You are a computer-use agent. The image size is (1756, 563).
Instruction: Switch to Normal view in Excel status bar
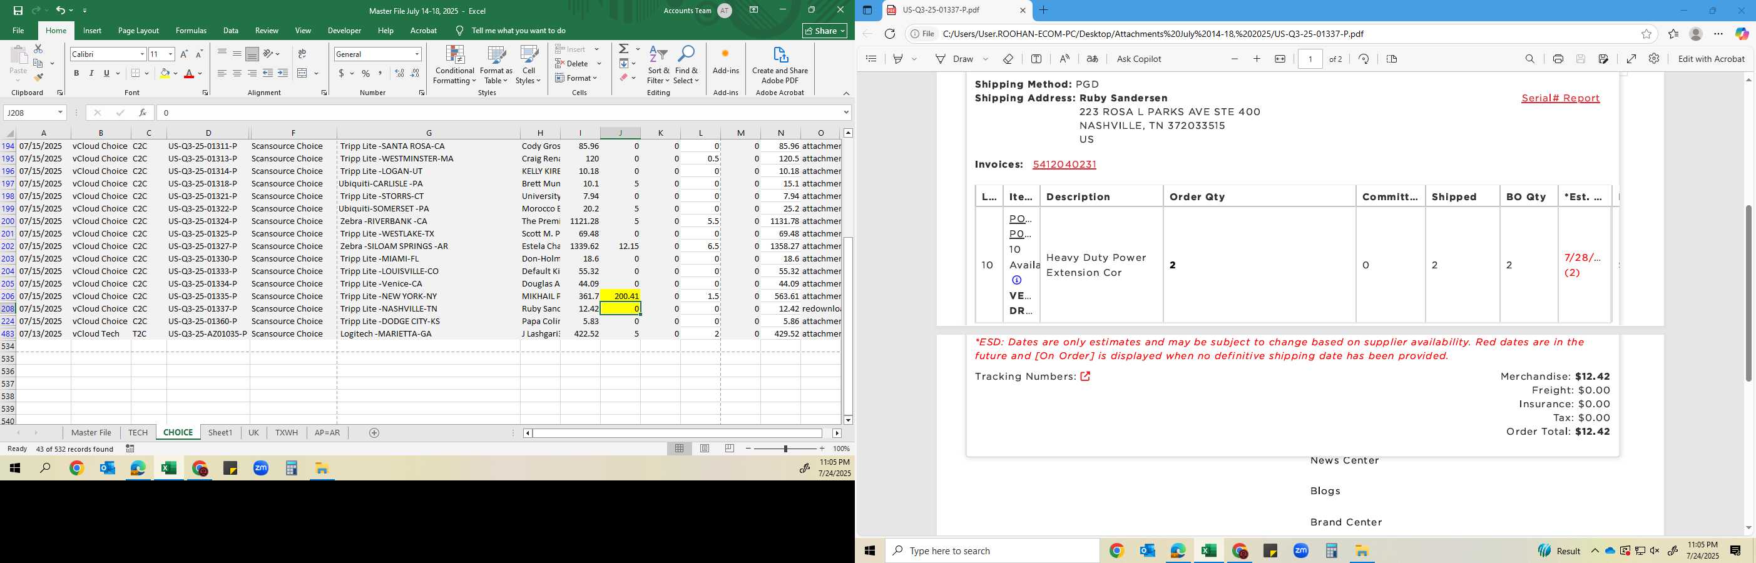680,449
